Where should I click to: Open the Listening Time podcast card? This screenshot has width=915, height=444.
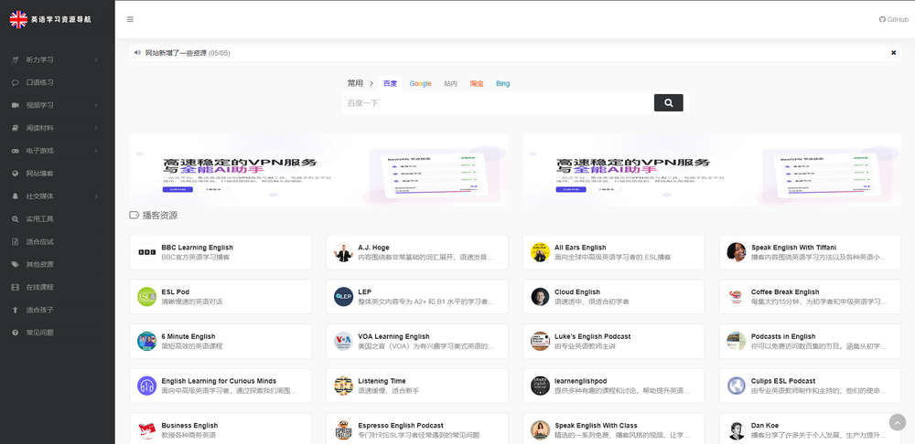tap(417, 386)
